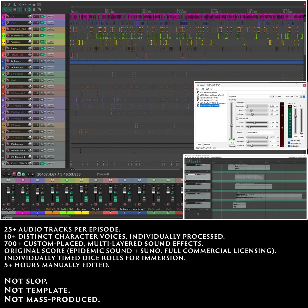Click the Param button
The height and width of the screenshot is (308, 308).
point(279,97)
